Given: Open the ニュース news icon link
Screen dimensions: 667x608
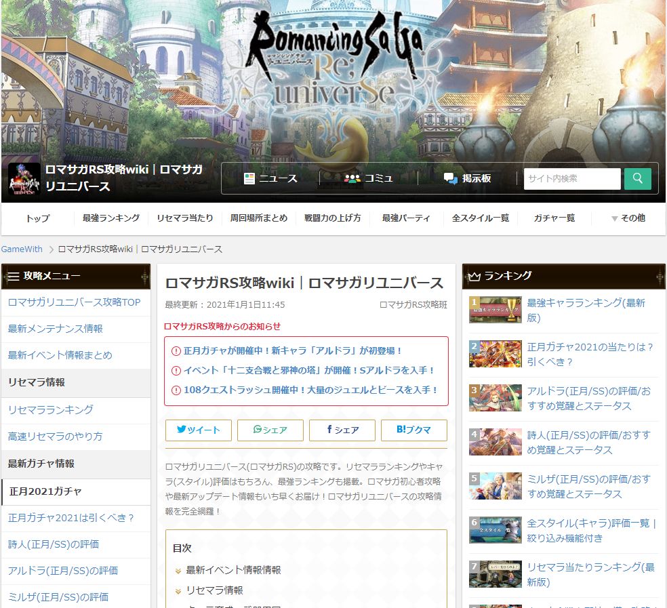Looking at the screenshot, I should (x=270, y=178).
